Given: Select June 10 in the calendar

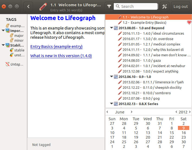Looking at the screenshot, I should 112,133.
